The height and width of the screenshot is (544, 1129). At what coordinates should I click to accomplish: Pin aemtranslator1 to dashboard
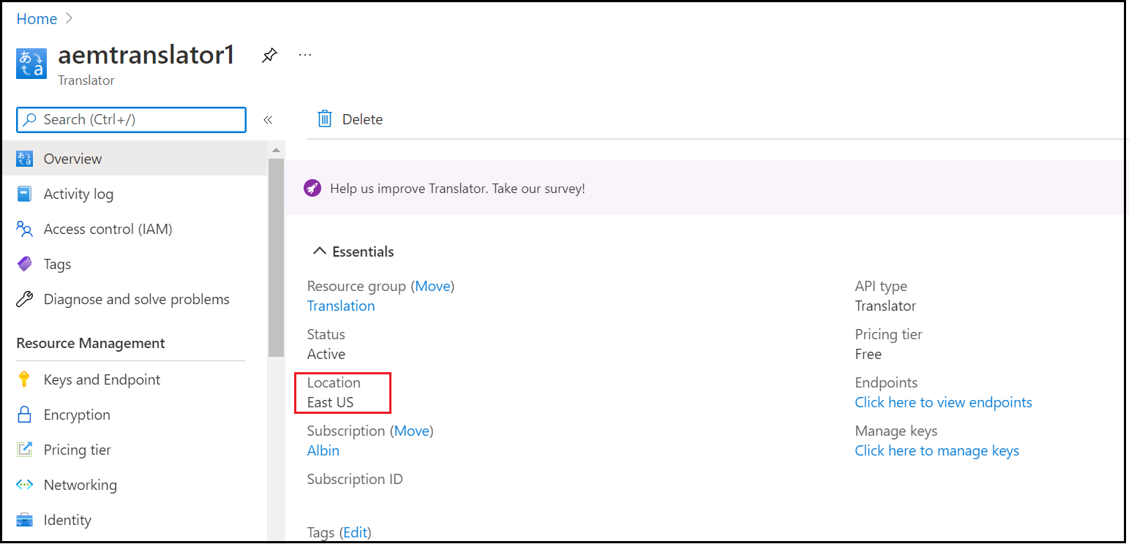[269, 55]
